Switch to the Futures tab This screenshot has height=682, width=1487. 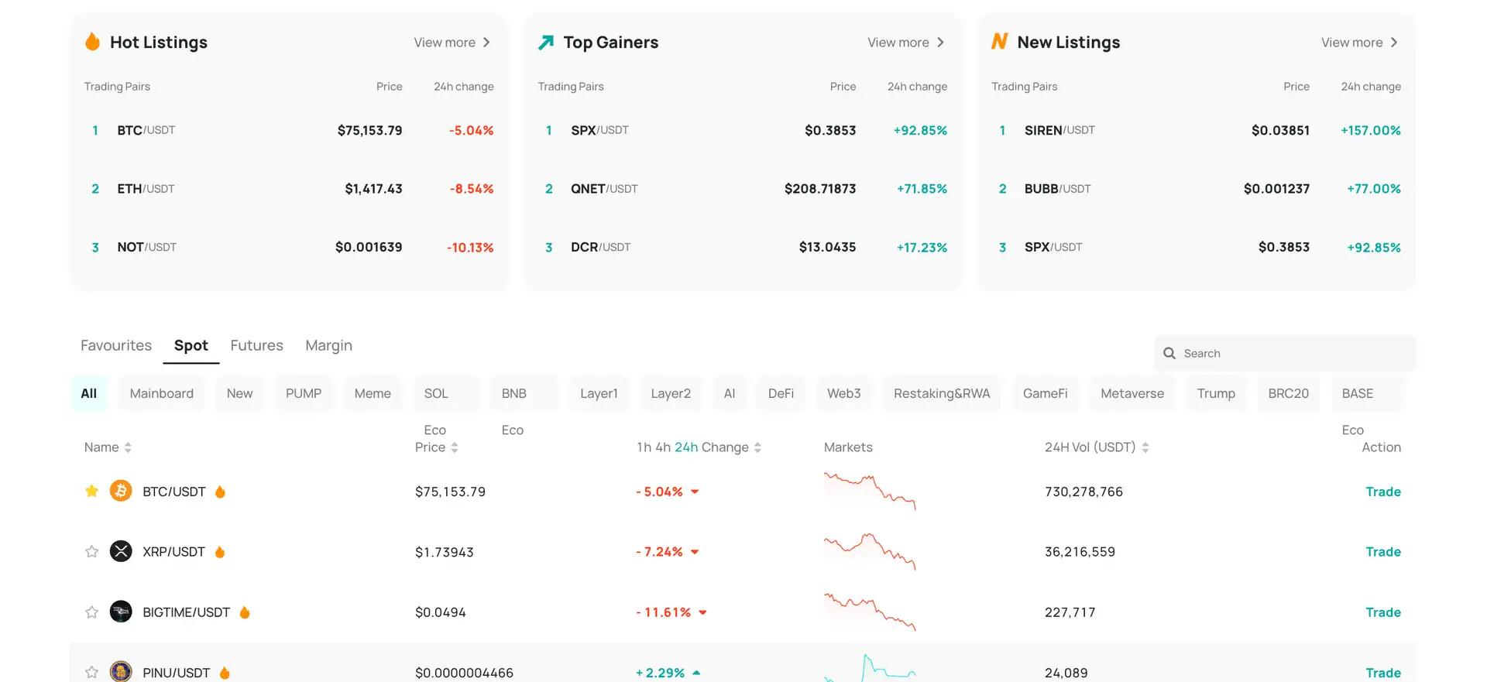(x=256, y=345)
